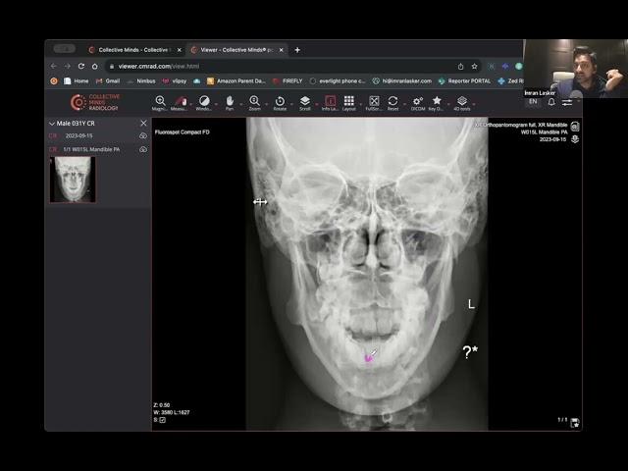
Task: Select the study row dated 2023-09-15
Action: coord(98,136)
